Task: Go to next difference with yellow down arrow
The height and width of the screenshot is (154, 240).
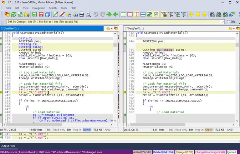Action: click(204, 14)
